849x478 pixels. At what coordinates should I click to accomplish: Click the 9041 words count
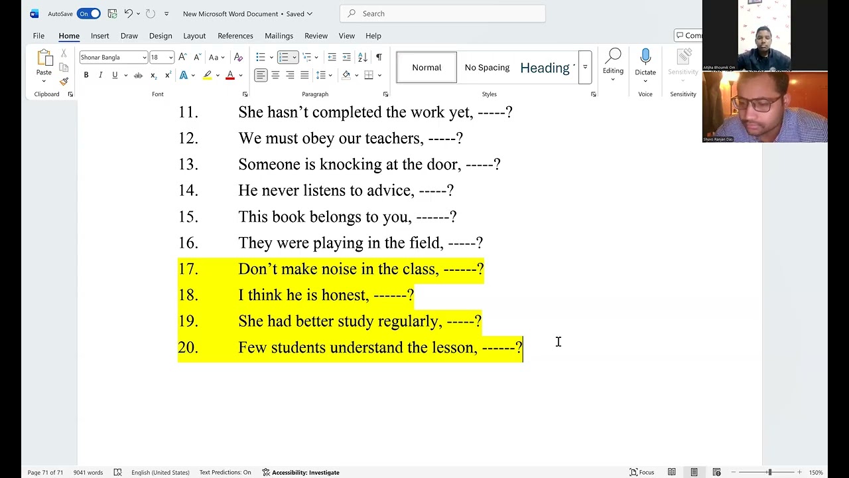pyautogui.click(x=88, y=472)
